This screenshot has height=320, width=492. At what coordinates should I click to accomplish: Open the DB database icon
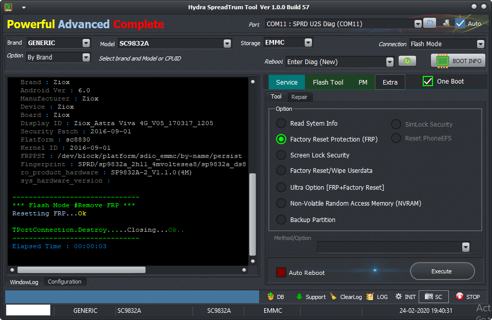(270, 296)
